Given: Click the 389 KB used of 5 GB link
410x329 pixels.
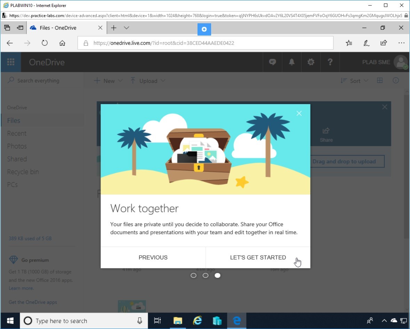Looking at the screenshot, I should [30, 238].
